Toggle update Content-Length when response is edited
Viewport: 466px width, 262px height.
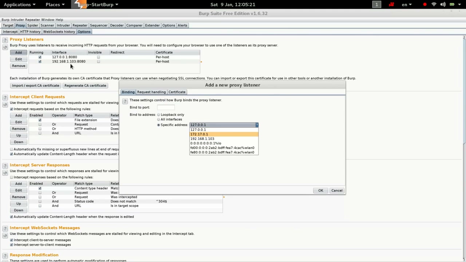pyautogui.click(x=11, y=217)
